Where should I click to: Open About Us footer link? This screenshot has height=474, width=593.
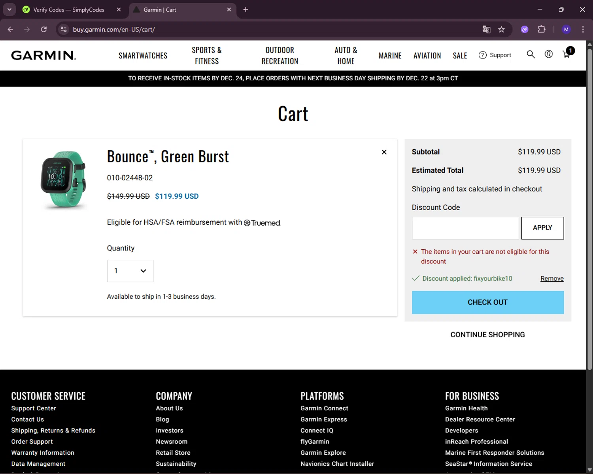pyautogui.click(x=169, y=408)
